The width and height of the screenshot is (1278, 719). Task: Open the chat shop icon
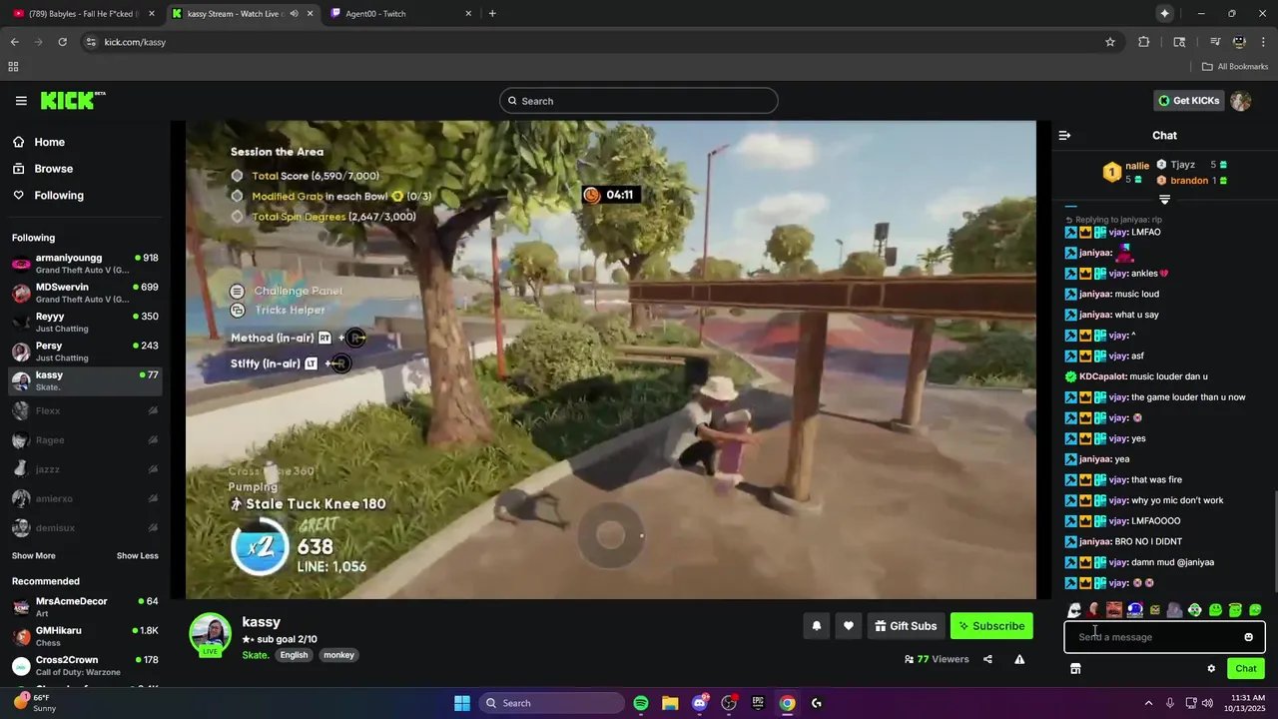tap(1075, 668)
